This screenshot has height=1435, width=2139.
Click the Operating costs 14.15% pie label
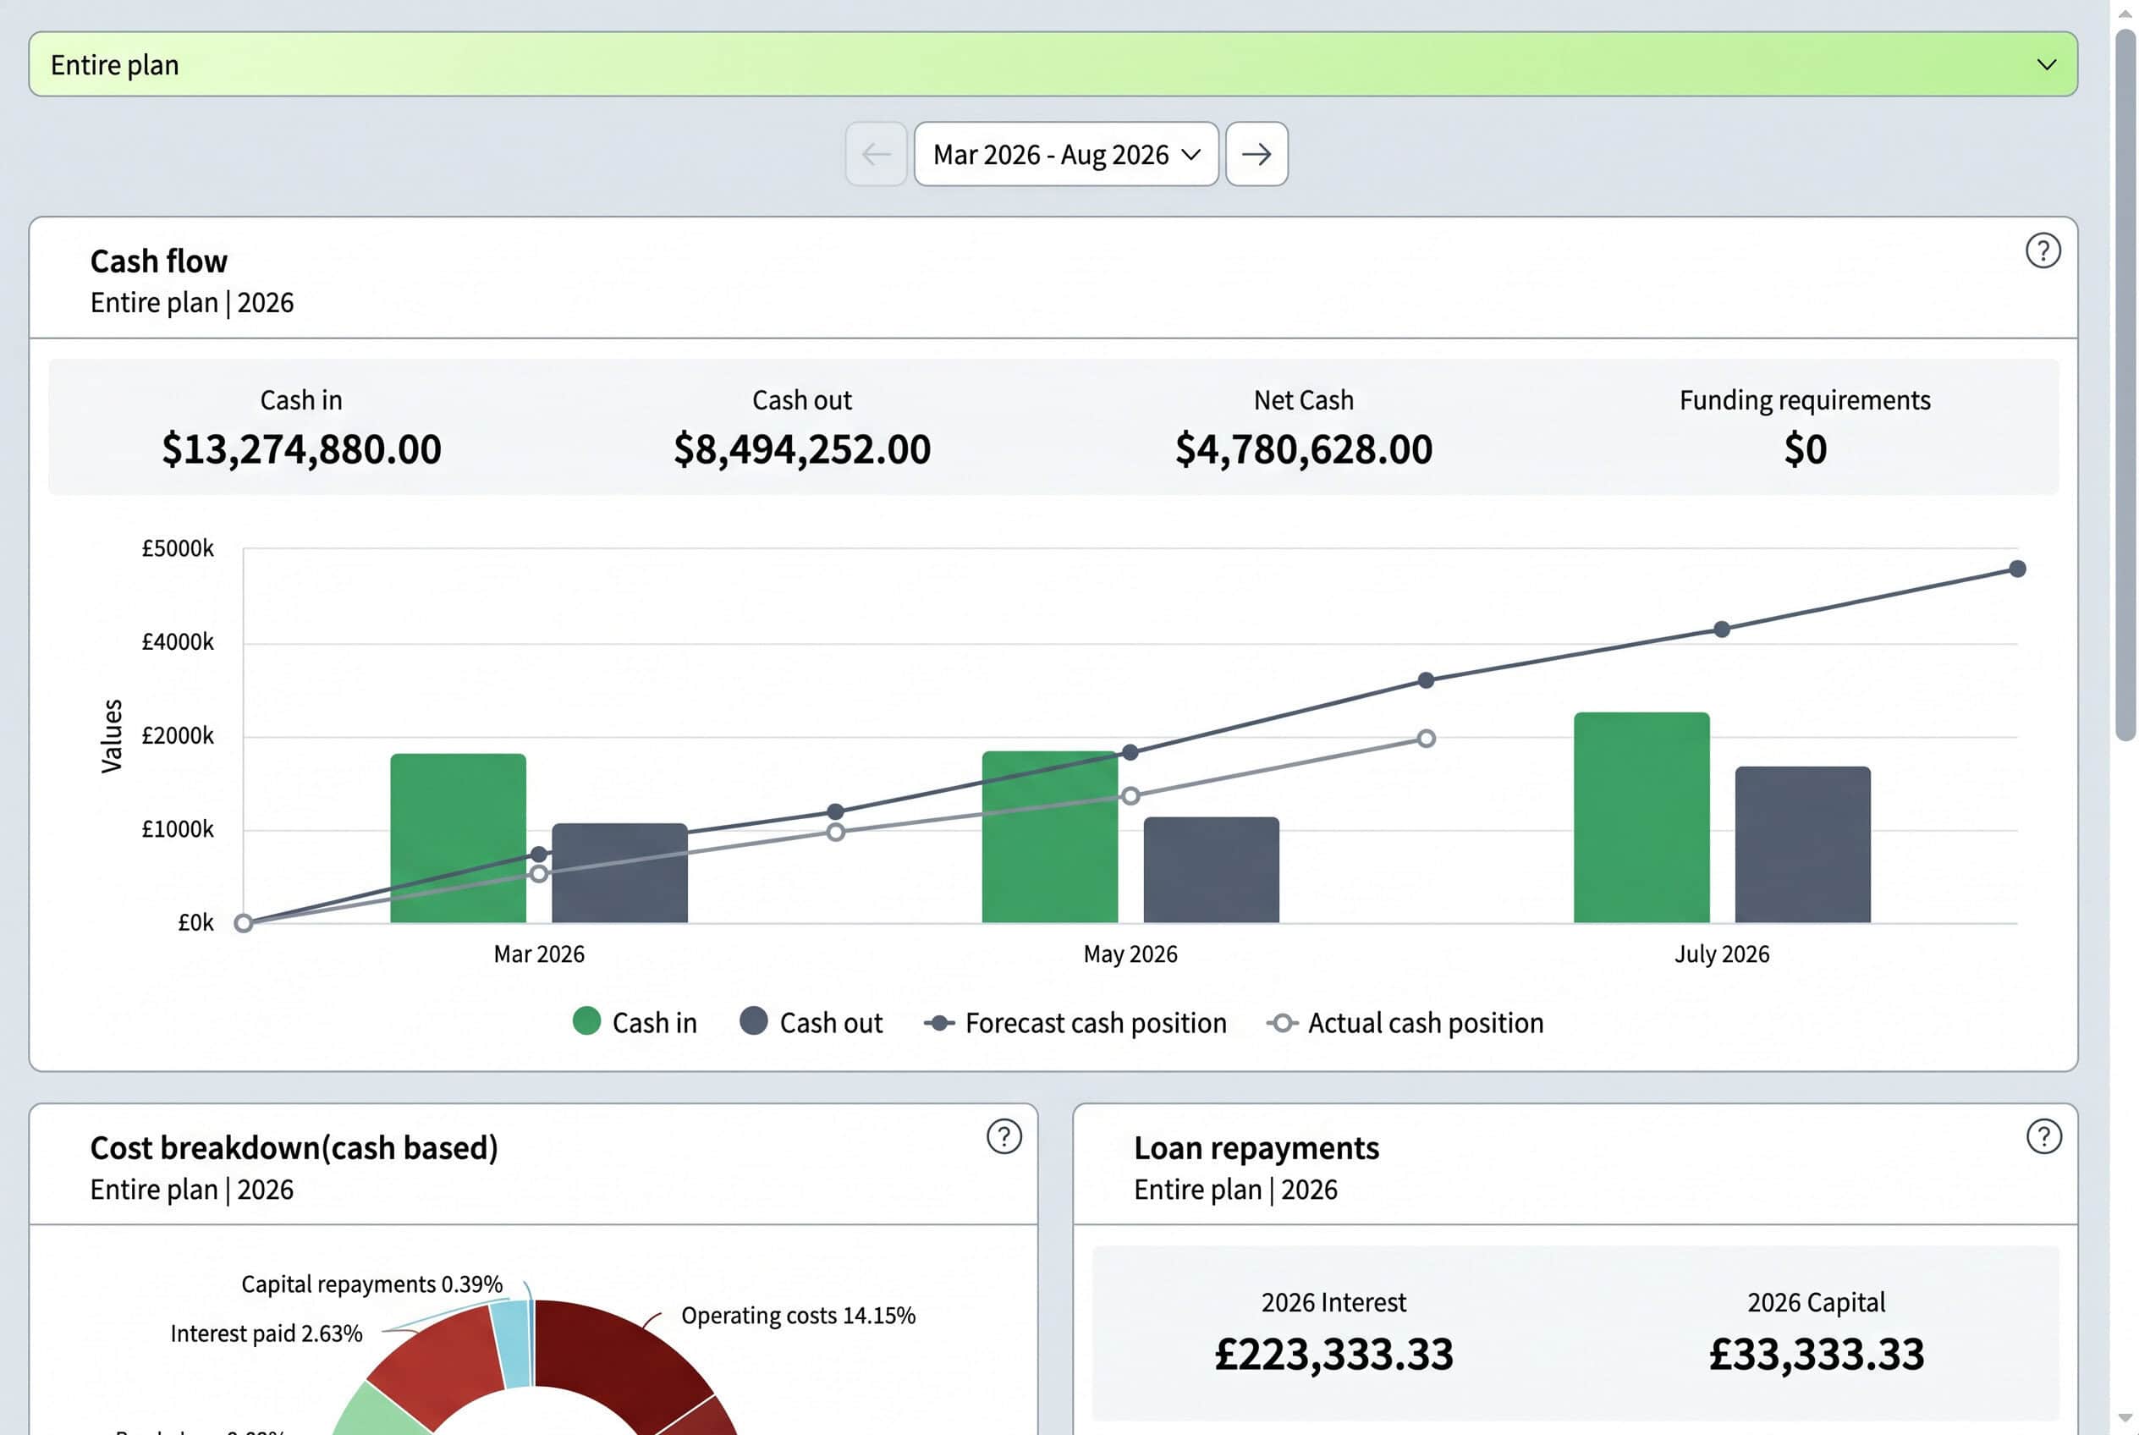coord(798,1316)
